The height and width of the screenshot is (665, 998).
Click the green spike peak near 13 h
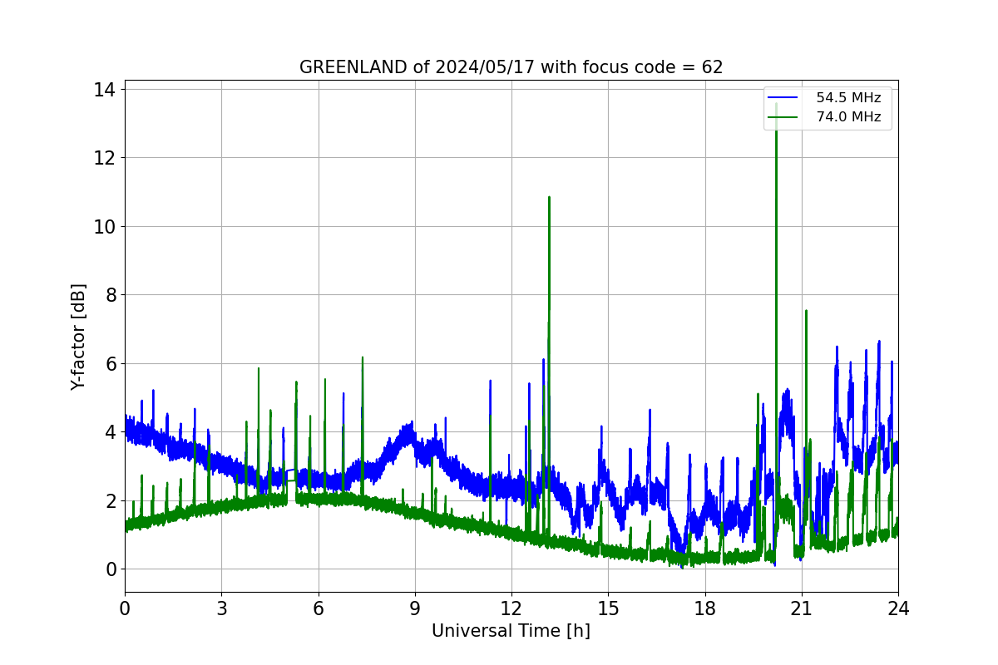549,198
